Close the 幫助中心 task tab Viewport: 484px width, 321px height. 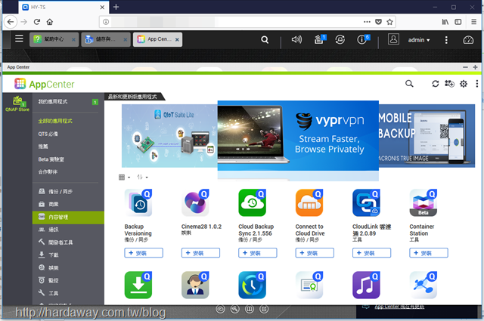[73, 40]
